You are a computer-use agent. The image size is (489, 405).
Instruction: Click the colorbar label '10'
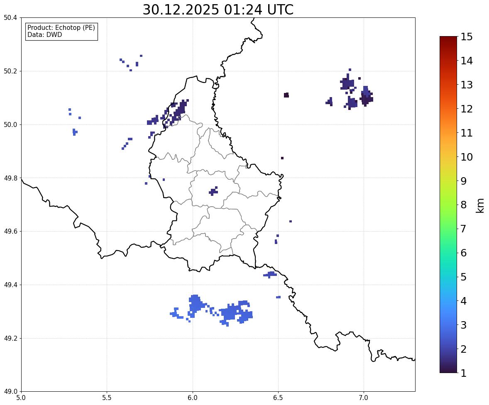tap(467, 157)
